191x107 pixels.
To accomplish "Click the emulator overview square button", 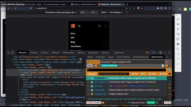I will tap(178, 64).
